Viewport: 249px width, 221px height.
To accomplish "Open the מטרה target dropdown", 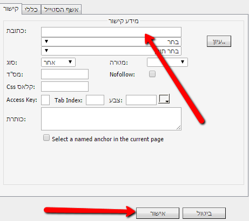I will [x=167, y=62].
